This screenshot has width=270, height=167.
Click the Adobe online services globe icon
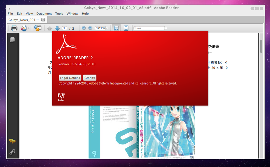click(38, 28)
